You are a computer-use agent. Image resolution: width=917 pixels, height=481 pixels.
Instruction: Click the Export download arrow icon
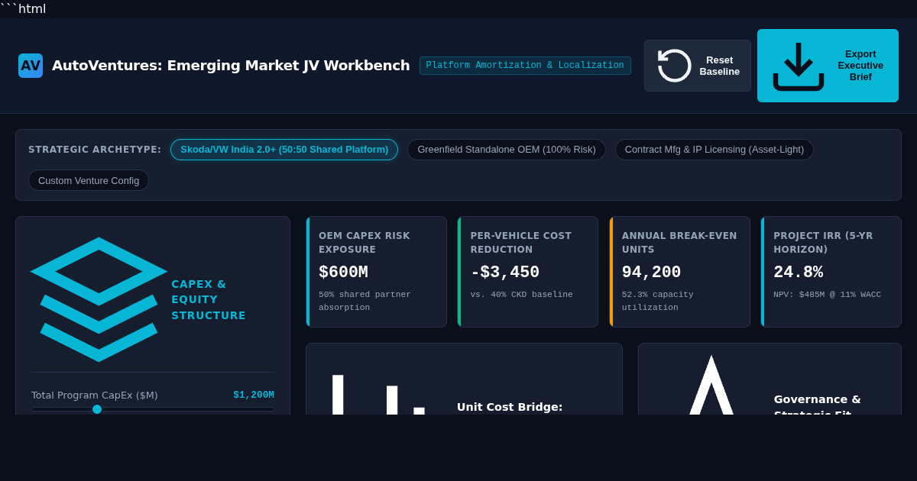[799, 66]
